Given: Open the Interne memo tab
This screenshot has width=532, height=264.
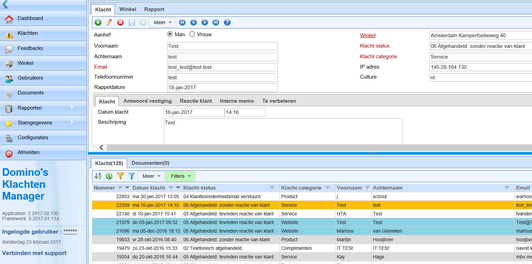Looking at the screenshot, I should (237, 101).
